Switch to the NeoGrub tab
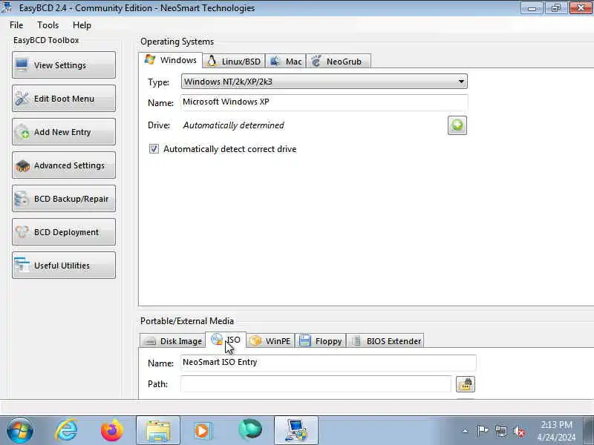The height and width of the screenshot is (445, 594). coord(339,62)
